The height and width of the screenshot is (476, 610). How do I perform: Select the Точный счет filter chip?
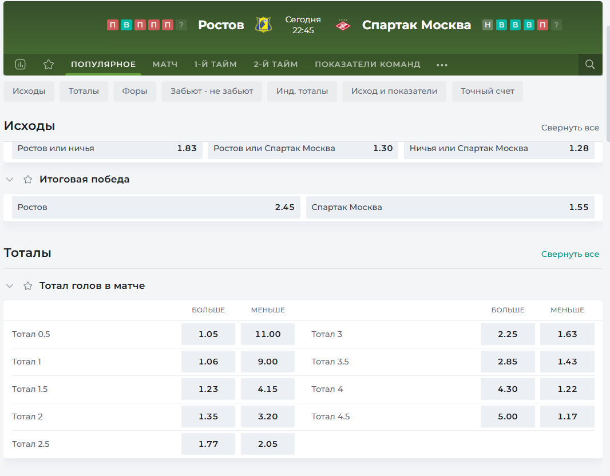coord(488,92)
